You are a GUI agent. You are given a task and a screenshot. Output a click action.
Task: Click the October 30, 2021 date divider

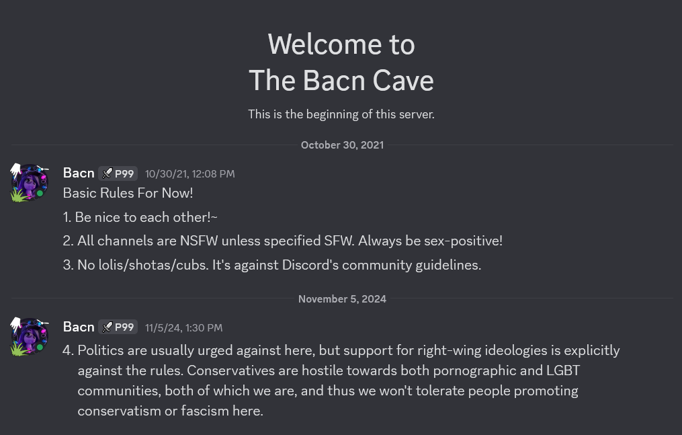pos(342,145)
